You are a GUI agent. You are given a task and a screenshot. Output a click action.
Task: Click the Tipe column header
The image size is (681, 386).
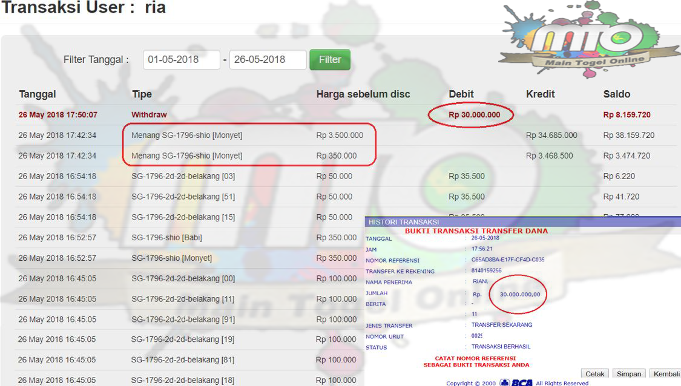142,94
